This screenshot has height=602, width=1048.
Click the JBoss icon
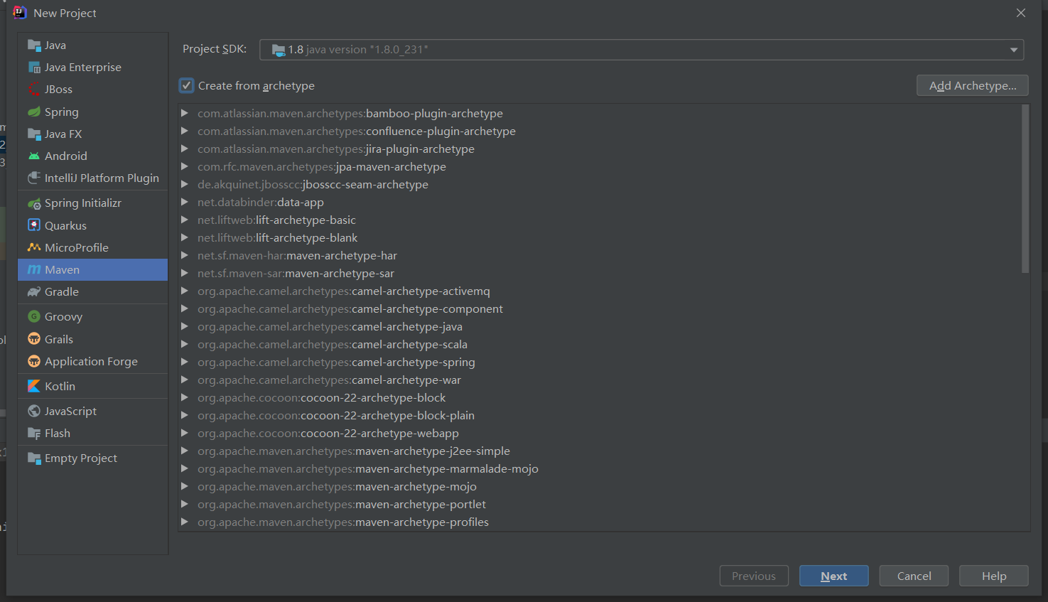coord(34,90)
